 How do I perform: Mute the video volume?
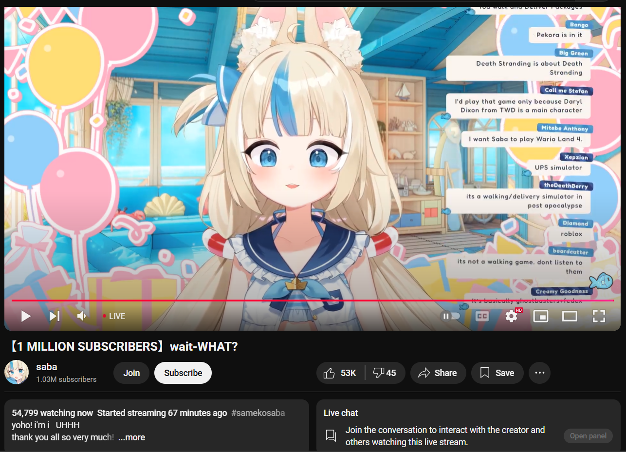pos(82,317)
